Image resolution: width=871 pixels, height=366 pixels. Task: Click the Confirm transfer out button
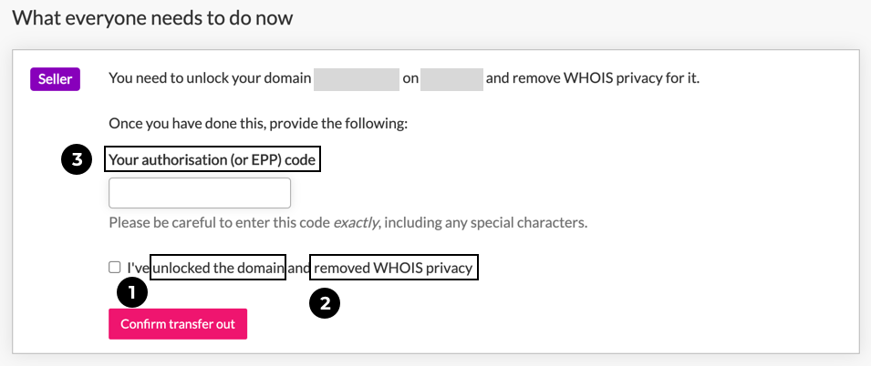tap(178, 324)
